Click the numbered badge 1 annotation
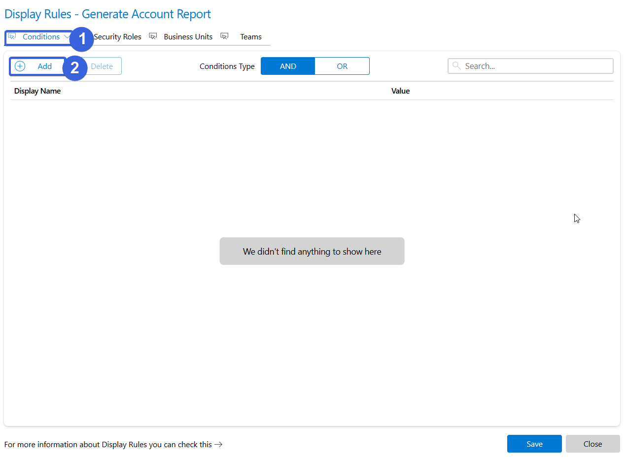Image resolution: width=626 pixels, height=459 pixels. (x=82, y=39)
